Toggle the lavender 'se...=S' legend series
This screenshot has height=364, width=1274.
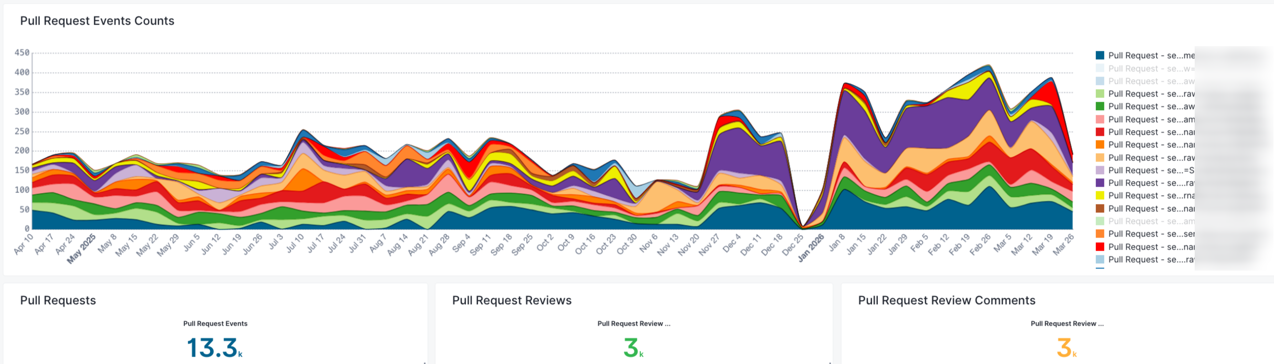click(1145, 170)
